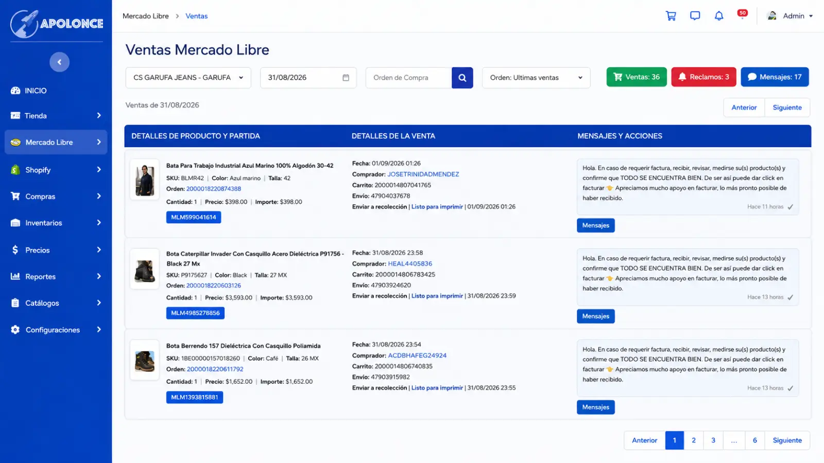Select Inventarios label in the sidebar
The width and height of the screenshot is (824, 463).
pos(44,223)
